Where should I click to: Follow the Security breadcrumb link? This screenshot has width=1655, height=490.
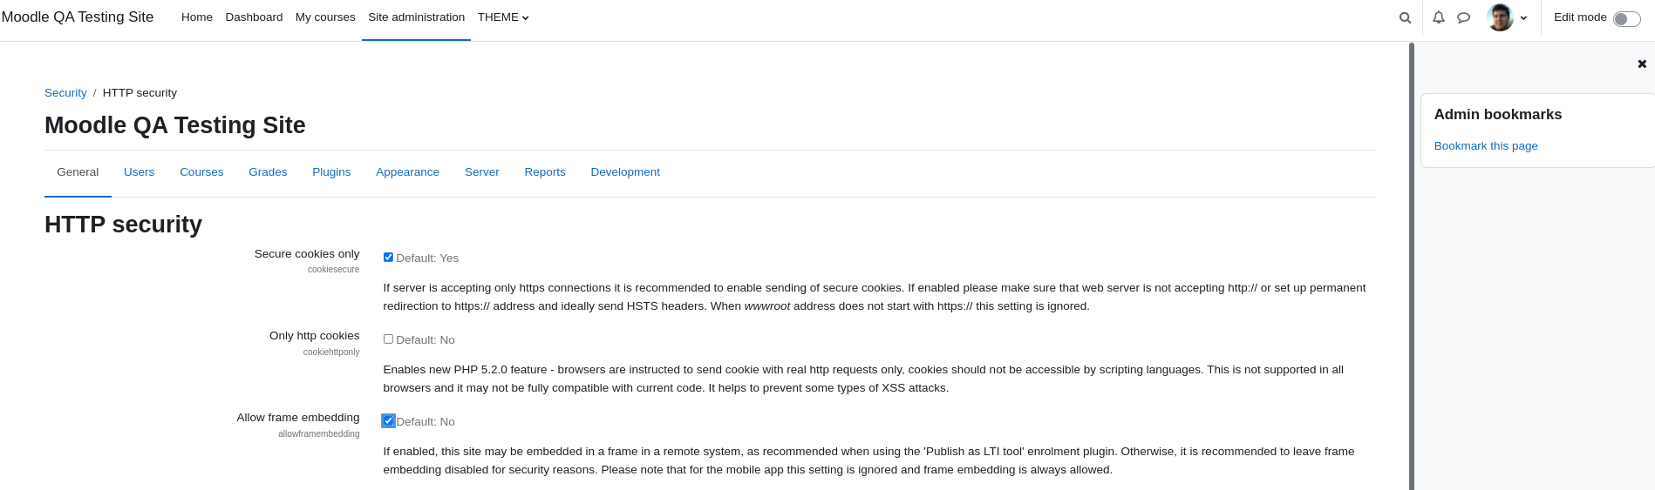tap(65, 93)
